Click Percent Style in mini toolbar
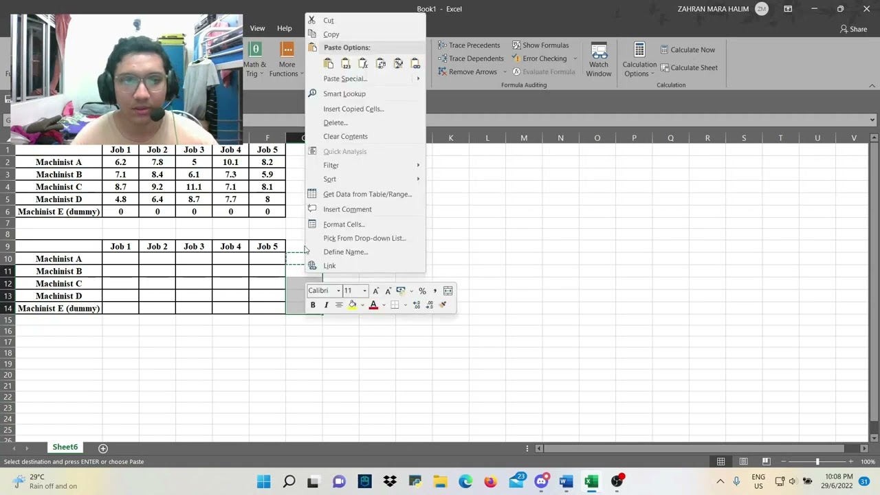The height and width of the screenshot is (495, 880). [x=422, y=291]
